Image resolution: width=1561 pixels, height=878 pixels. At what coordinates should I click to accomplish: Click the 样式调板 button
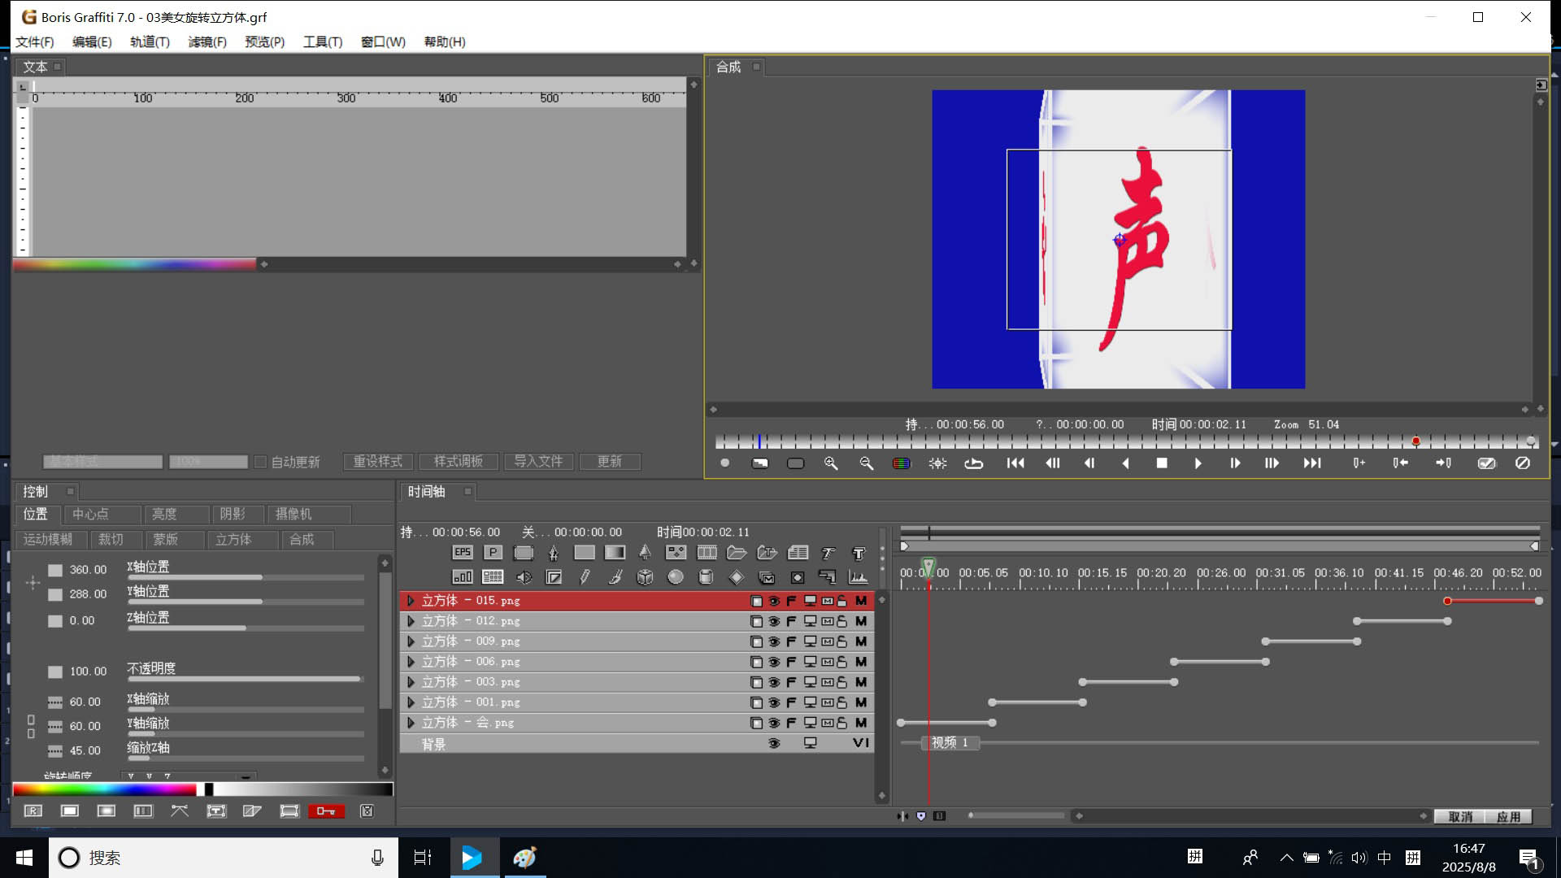pos(458,461)
